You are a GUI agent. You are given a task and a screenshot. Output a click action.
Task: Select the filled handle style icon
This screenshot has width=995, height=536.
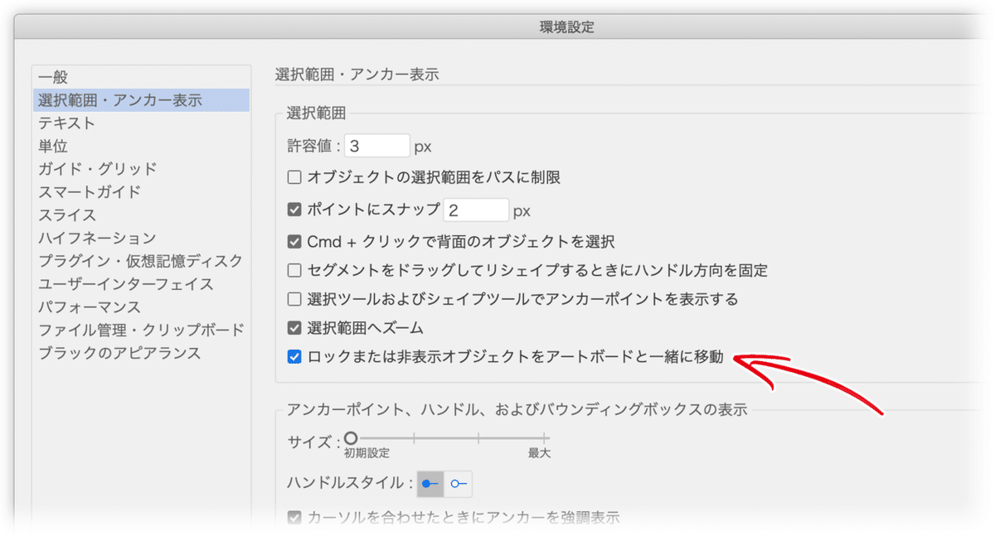point(430,483)
